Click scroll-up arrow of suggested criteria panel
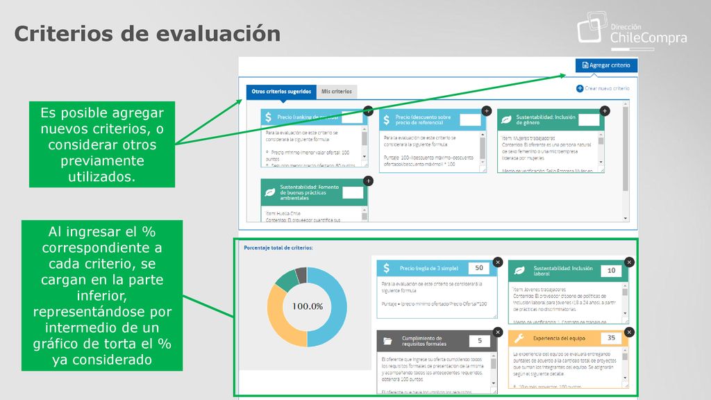The height and width of the screenshot is (400, 711). coord(626,104)
